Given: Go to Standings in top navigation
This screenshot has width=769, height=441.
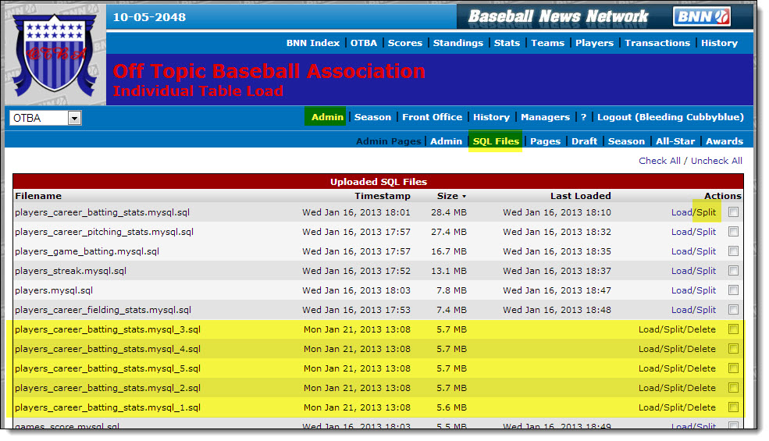Looking at the screenshot, I should pos(458,43).
